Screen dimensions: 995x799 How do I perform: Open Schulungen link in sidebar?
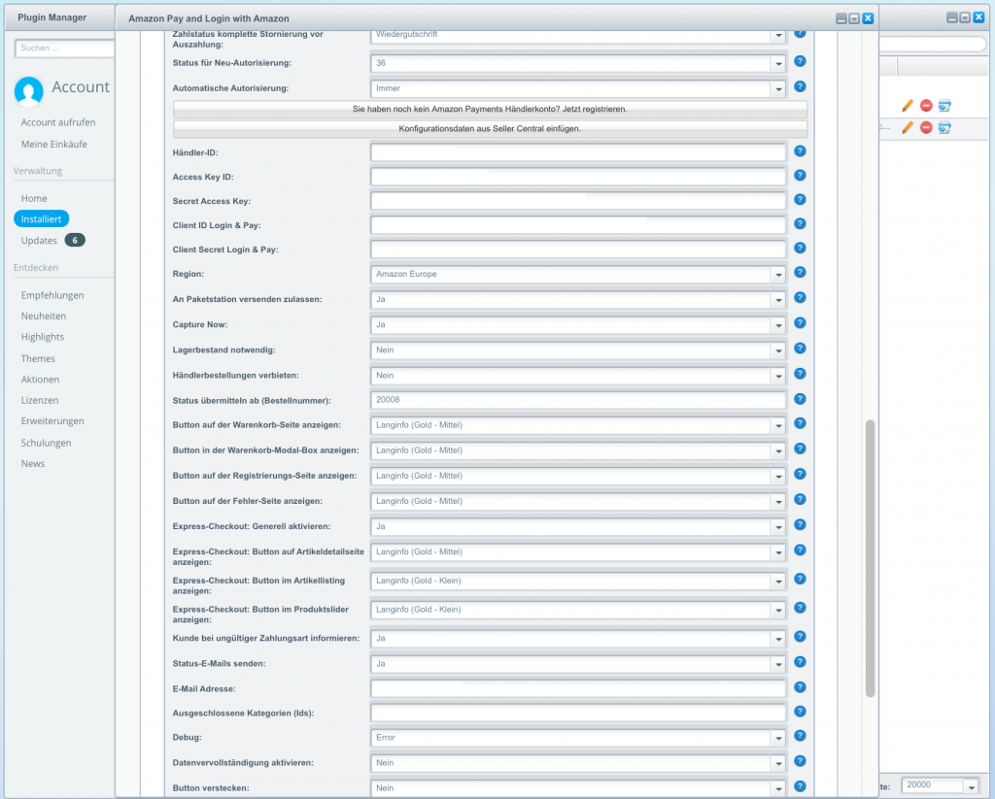click(x=47, y=443)
